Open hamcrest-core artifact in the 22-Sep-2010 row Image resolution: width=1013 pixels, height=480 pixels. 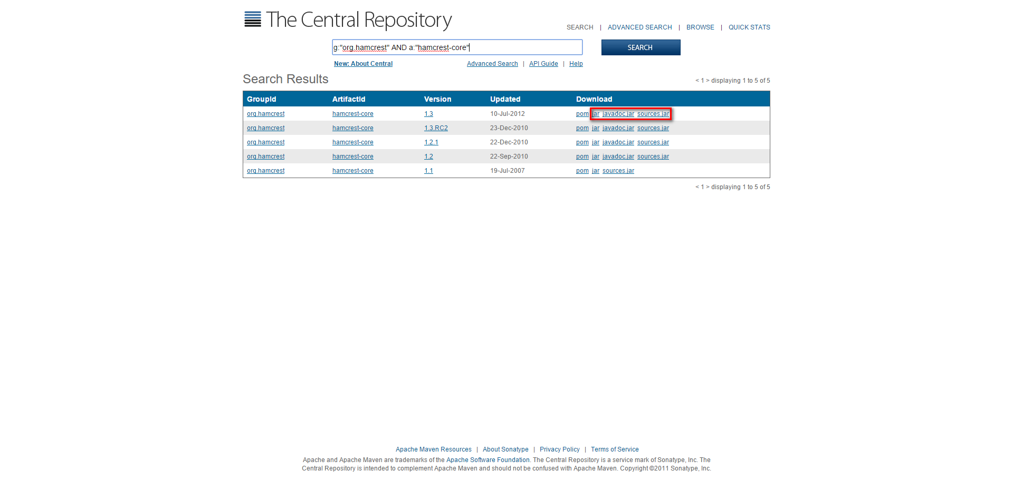click(352, 156)
